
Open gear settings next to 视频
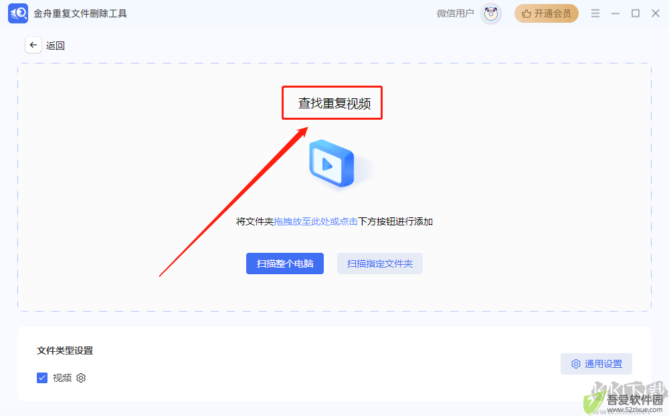click(81, 378)
